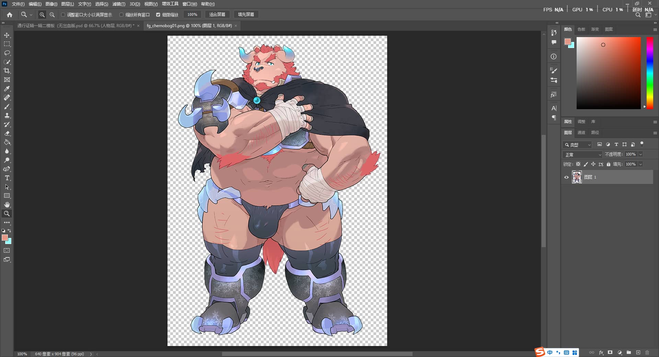Screen dimensions: 659x357
Task: Expand status bar info arrow
Action: point(91,354)
